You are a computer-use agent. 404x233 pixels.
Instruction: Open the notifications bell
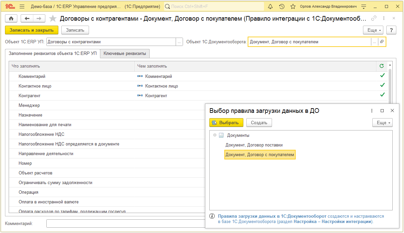tap(270, 7)
